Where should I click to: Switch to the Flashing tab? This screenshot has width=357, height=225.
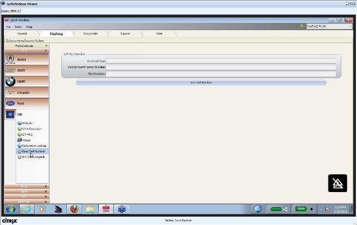click(x=56, y=33)
